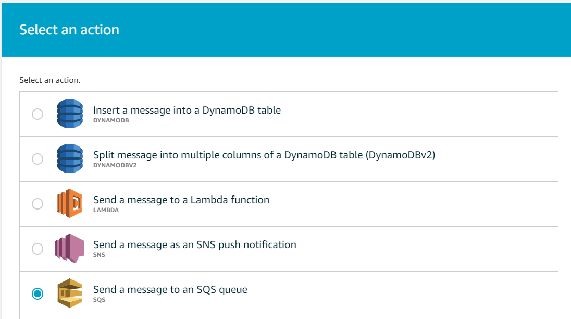The width and height of the screenshot is (571, 319).
Task: Enable the Lambda function radio option
Action: (x=38, y=204)
